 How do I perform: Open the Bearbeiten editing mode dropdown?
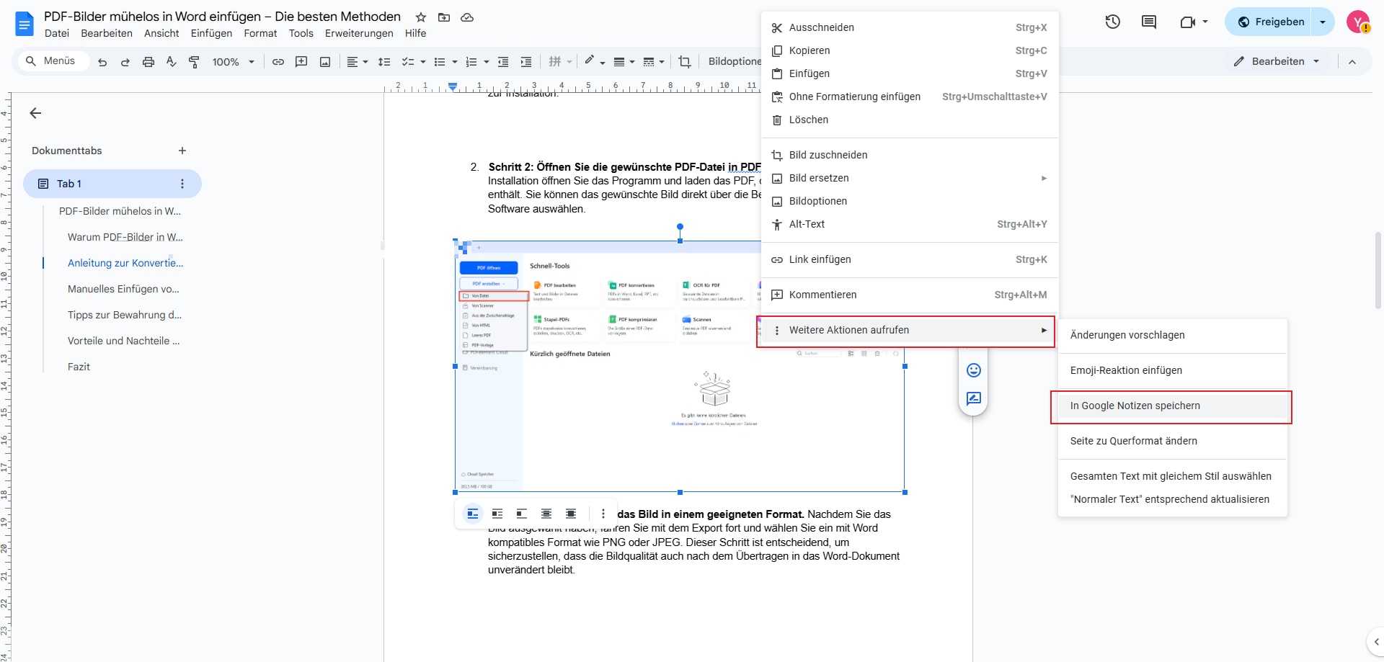[1276, 61]
